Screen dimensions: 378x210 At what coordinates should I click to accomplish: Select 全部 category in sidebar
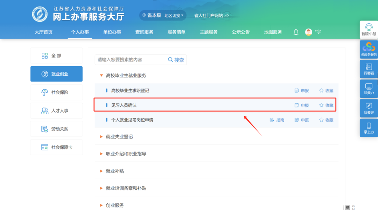pyautogui.click(x=56, y=56)
